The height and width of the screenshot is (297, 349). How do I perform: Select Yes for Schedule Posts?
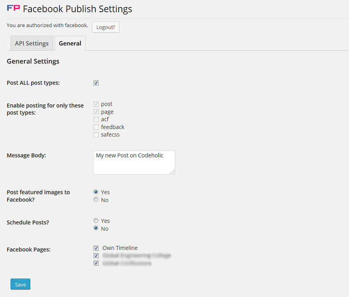96,221
